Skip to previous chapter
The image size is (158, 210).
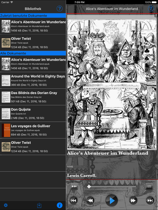point(73,200)
